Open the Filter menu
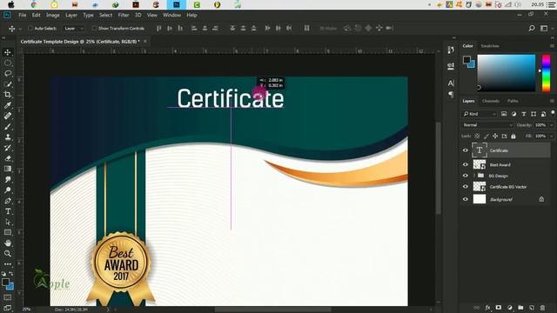Screen dimensions: 557x313 coord(124,16)
